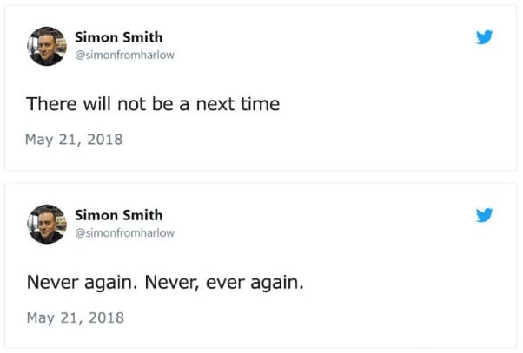
Task: Click the Twitter bird icon on the first tweet
Action: pyautogui.click(x=484, y=37)
